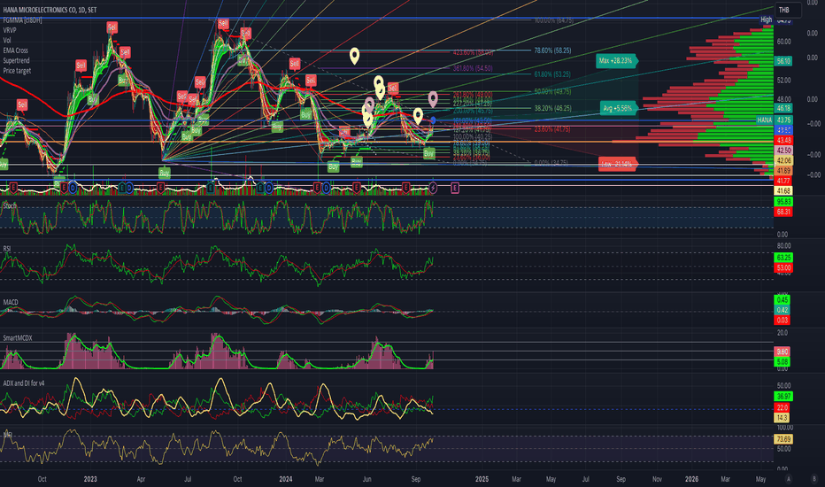Select the Vol indicator legend
Screen dimensions: 825x487
pos(7,40)
